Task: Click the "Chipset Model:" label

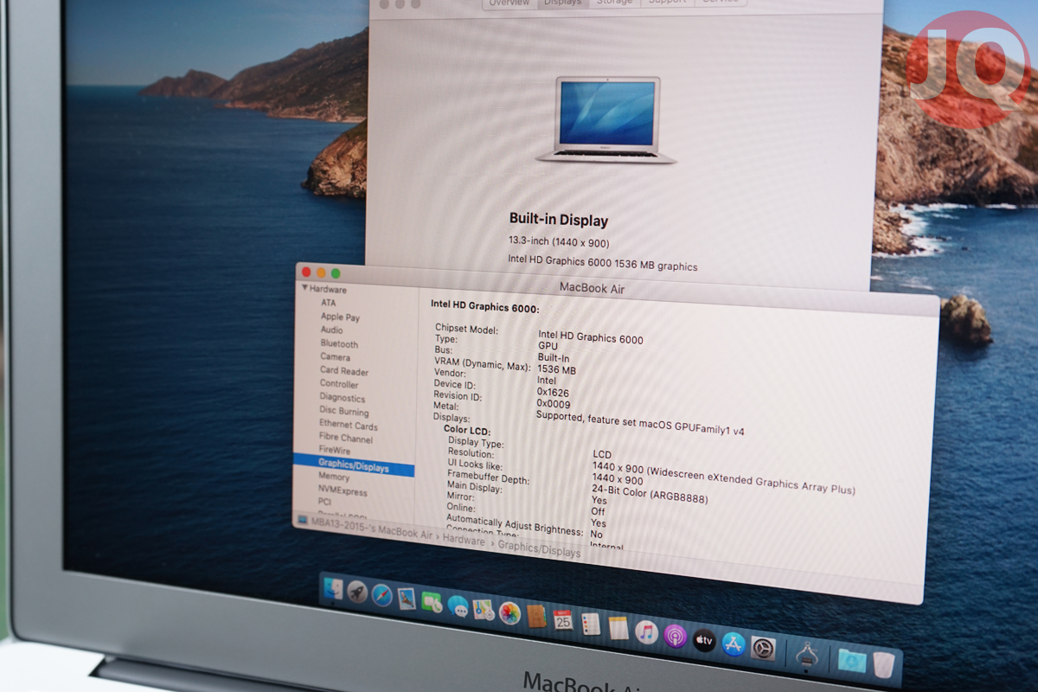Action: pos(467,329)
